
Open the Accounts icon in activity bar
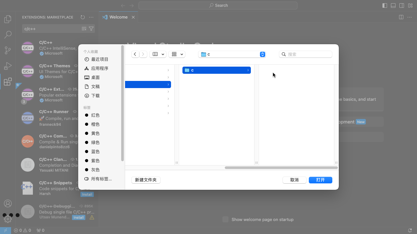(8, 203)
